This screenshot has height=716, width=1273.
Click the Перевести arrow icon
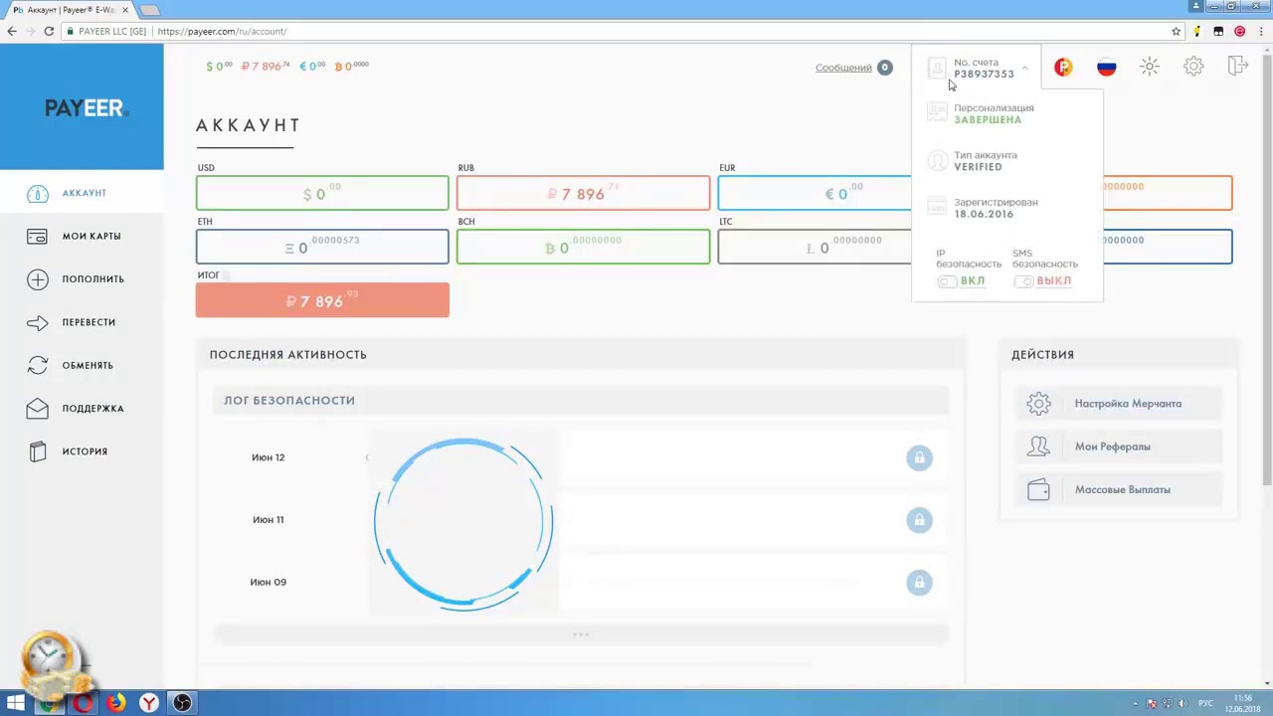point(37,322)
